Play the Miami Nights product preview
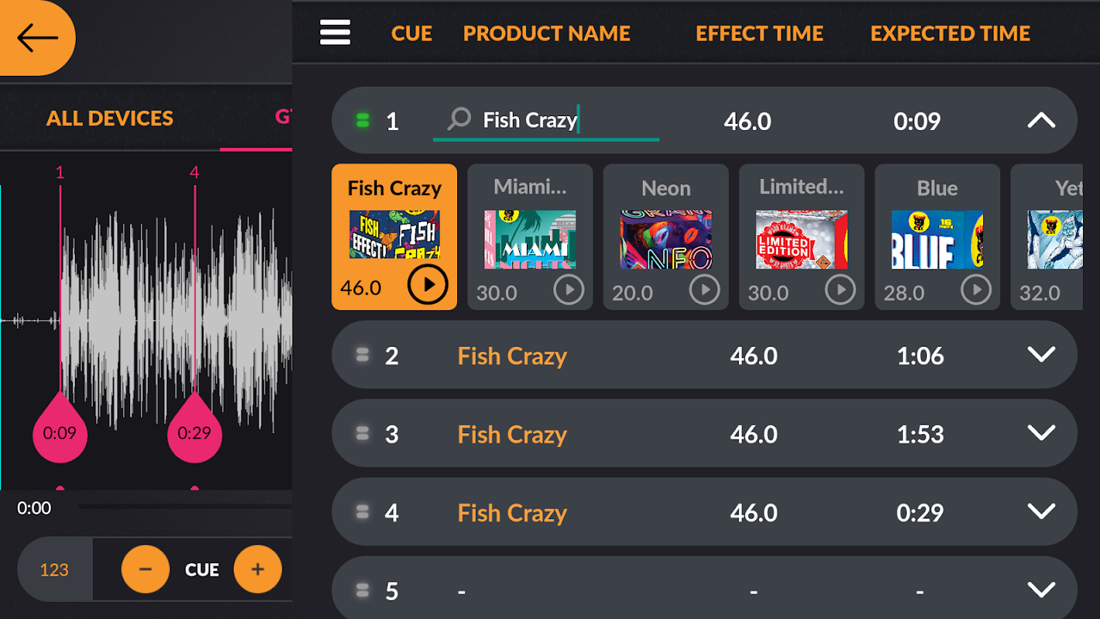 click(x=569, y=290)
